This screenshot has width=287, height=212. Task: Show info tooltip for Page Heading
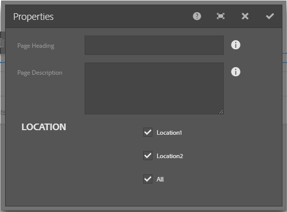236,45
